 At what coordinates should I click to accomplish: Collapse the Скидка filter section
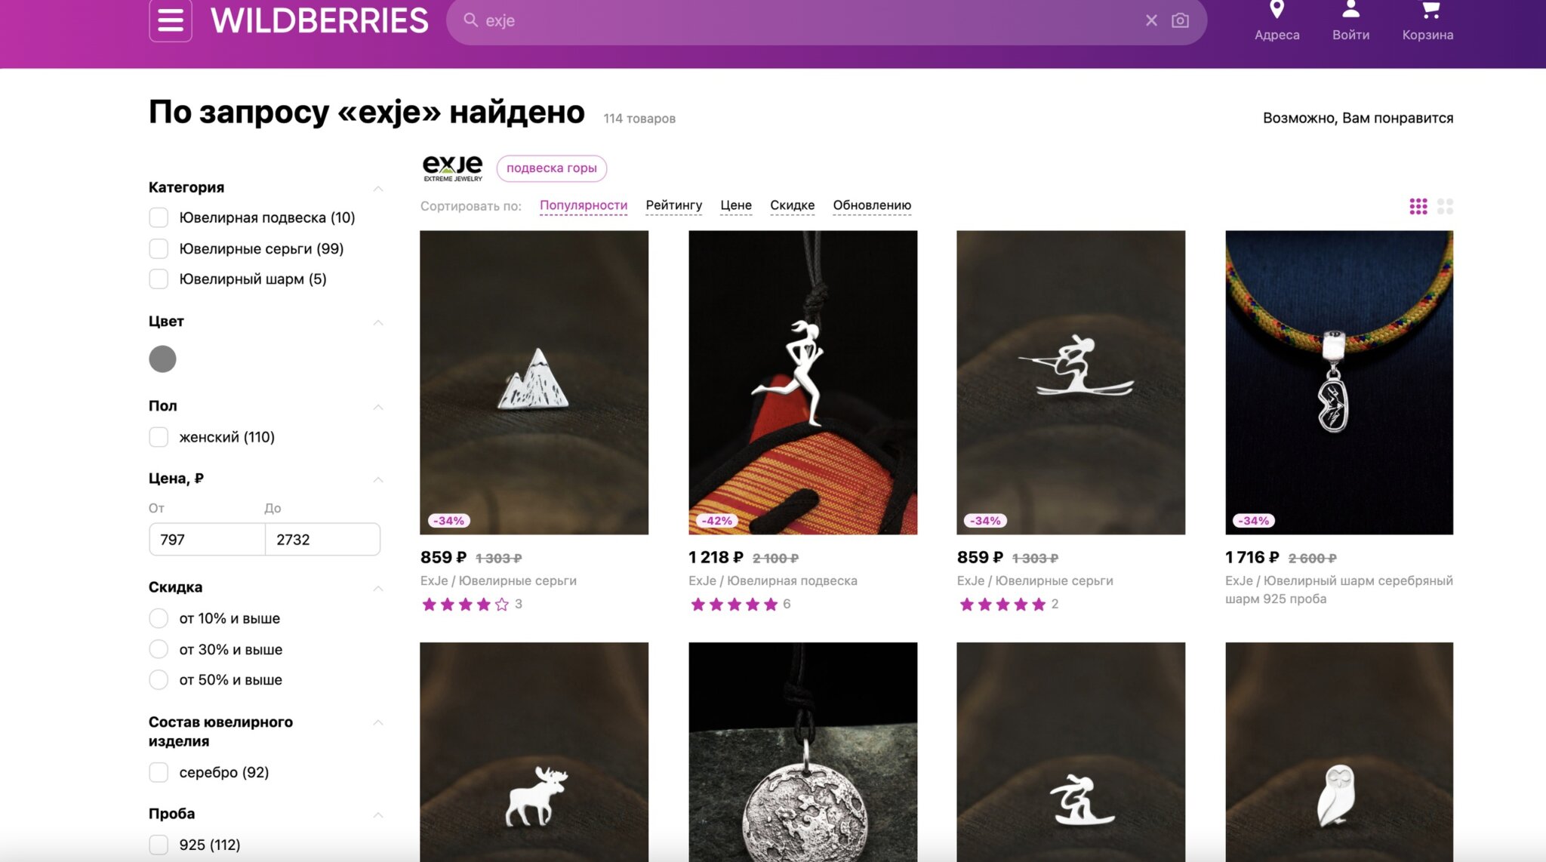click(378, 588)
